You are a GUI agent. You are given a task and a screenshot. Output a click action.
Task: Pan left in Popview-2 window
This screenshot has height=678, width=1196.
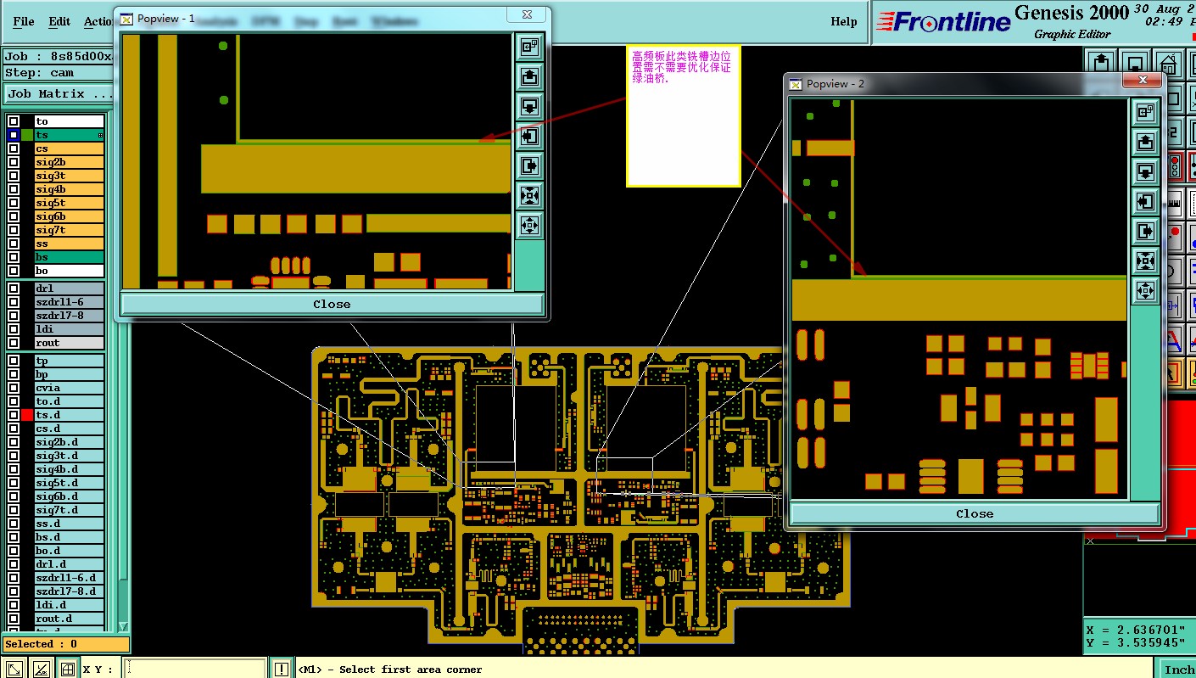coord(1145,201)
